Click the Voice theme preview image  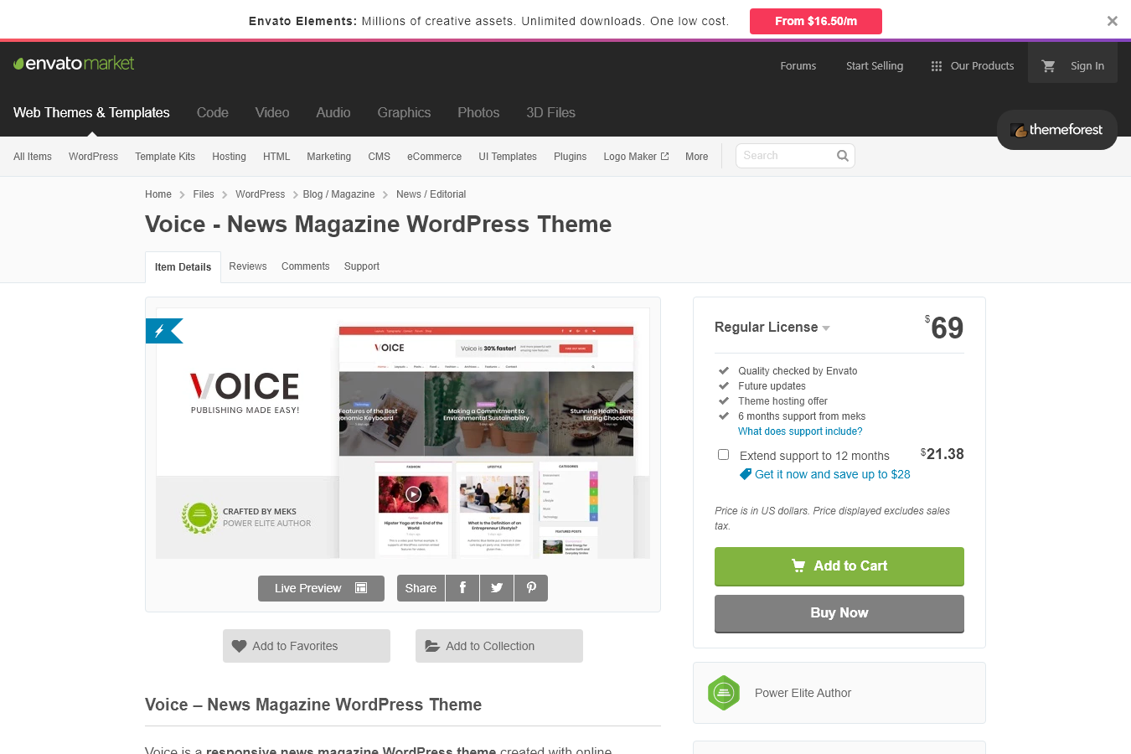pos(403,433)
